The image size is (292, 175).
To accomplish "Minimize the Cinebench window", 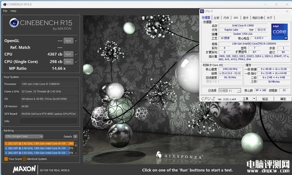I will click(266, 4).
